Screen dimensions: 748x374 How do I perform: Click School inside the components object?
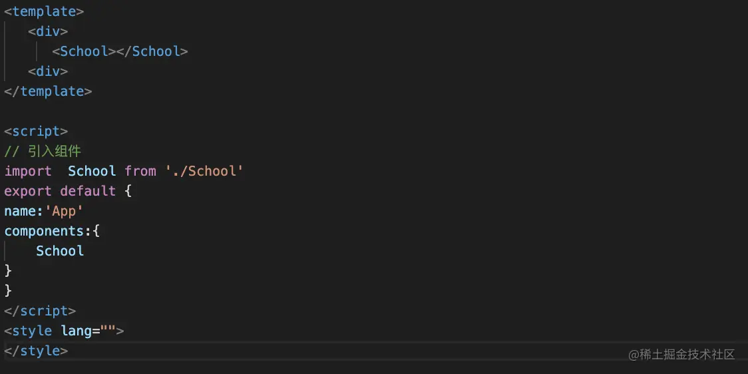coord(60,251)
